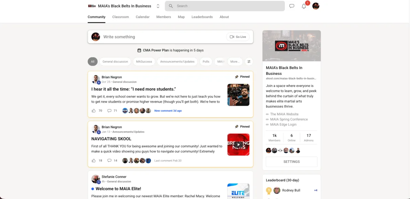Open the Classroom tab
The image size is (410, 199).
point(121,17)
